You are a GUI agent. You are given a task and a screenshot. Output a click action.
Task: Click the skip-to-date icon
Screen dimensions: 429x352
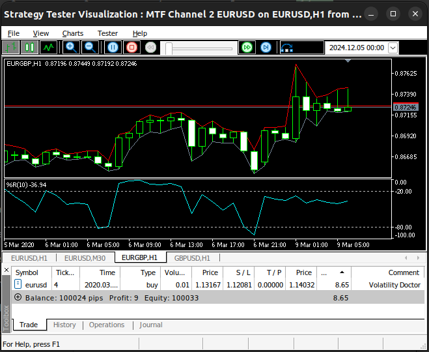coord(286,48)
